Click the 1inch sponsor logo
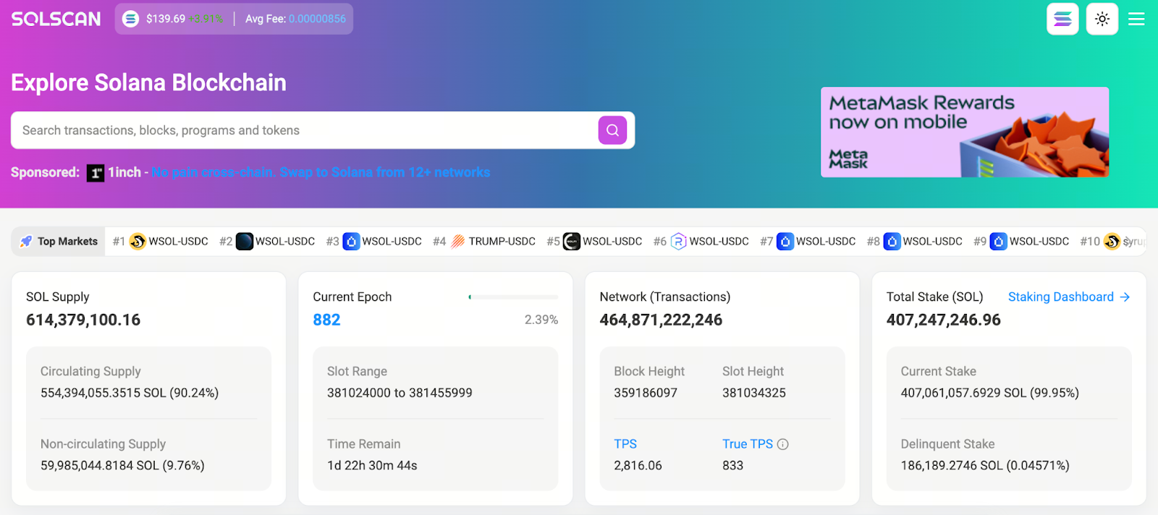 (x=96, y=173)
